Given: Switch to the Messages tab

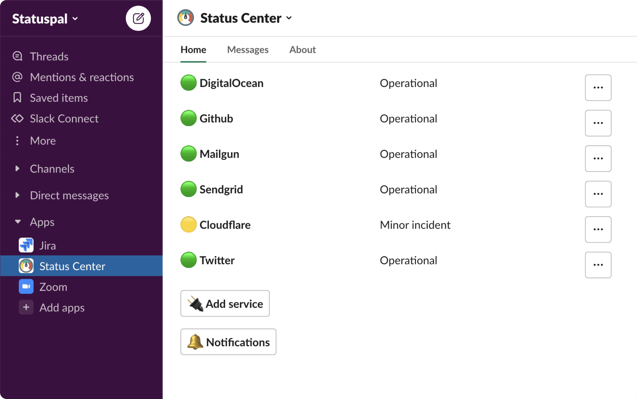Looking at the screenshot, I should pyautogui.click(x=248, y=50).
